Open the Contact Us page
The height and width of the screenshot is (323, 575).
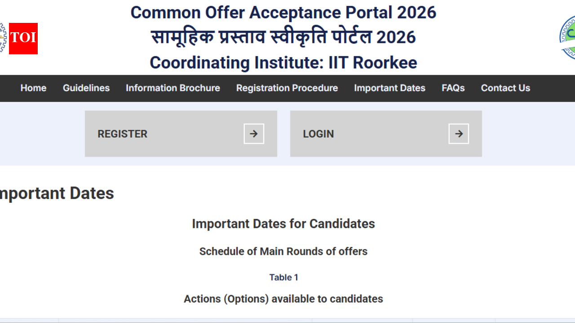505,88
